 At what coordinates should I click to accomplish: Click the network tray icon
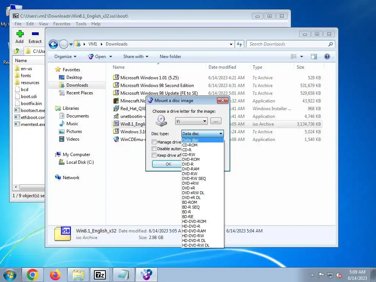[330, 275]
